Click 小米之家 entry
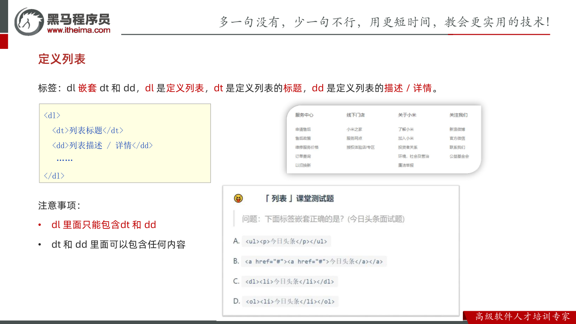Screen dimensions: 576x324 (x=354, y=129)
